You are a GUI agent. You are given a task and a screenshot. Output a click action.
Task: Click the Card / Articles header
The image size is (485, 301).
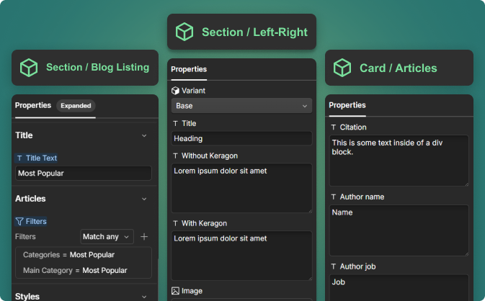coord(399,68)
